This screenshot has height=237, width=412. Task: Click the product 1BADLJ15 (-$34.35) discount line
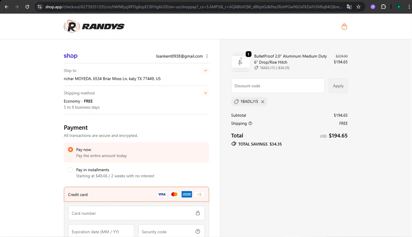(x=272, y=68)
